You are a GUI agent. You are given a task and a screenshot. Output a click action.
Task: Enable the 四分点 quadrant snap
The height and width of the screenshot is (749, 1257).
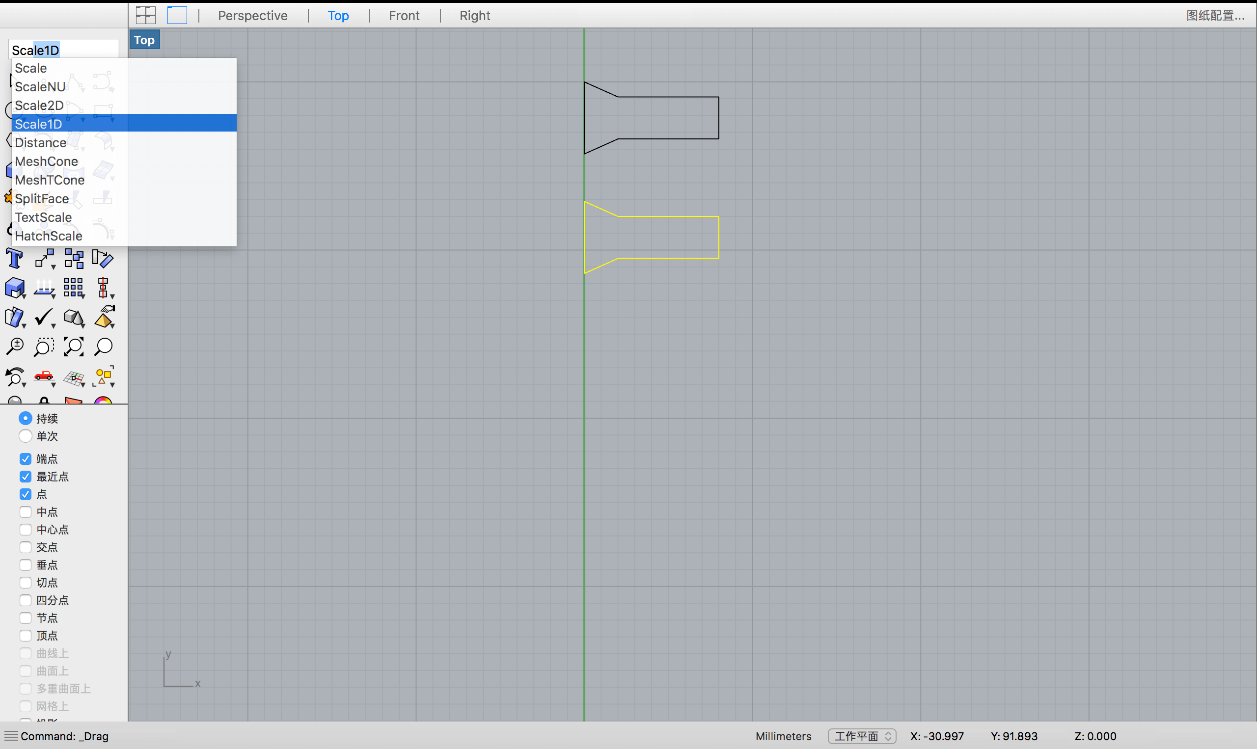tap(25, 600)
